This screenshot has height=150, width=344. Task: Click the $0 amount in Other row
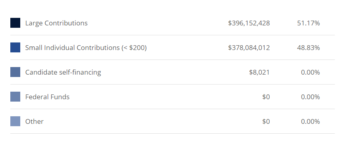[x=266, y=121]
